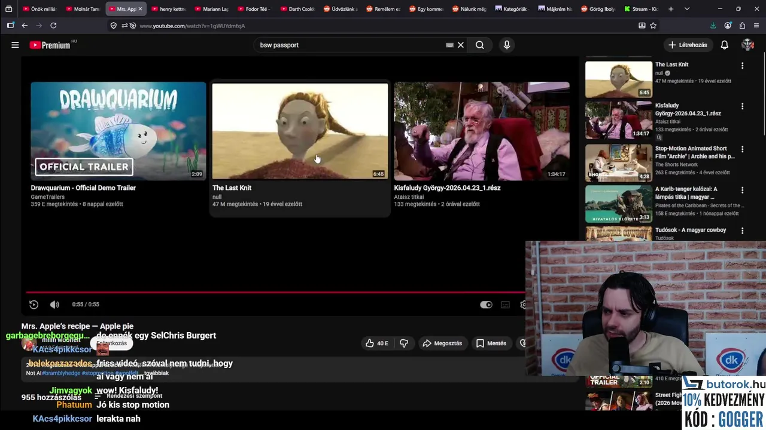Open sidebar title Tudósok - A magyar cowboy
The image size is (766, 430).
tap(691, 230)
